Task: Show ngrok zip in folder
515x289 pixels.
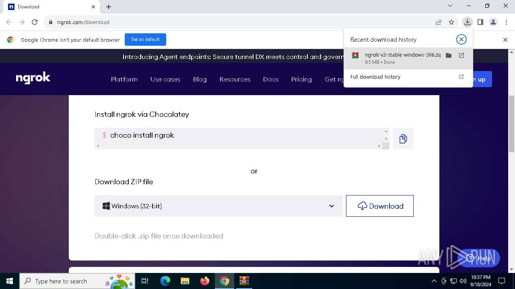Action: (x=449, y=55)
